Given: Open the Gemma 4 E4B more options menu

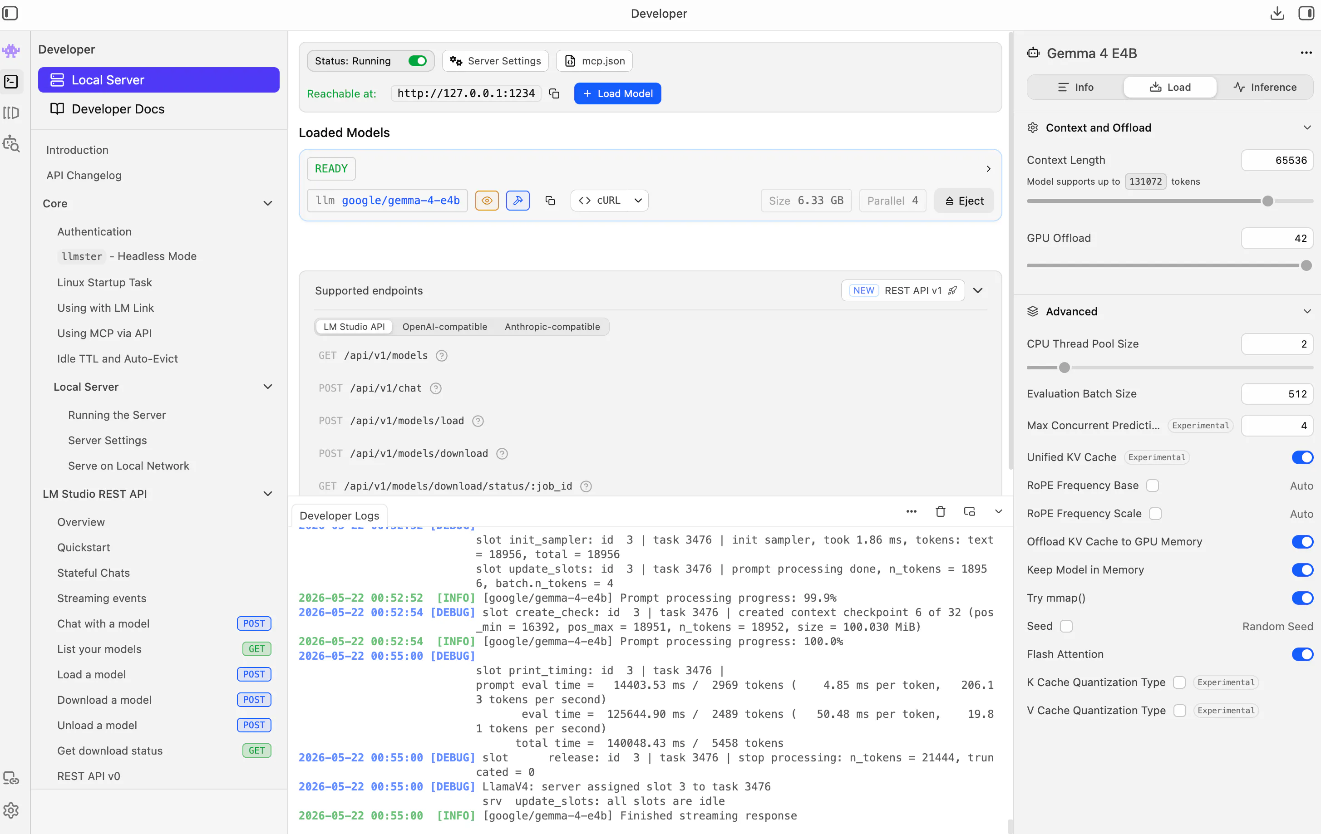Looking at the screenshot, I should pos(1306,53).
